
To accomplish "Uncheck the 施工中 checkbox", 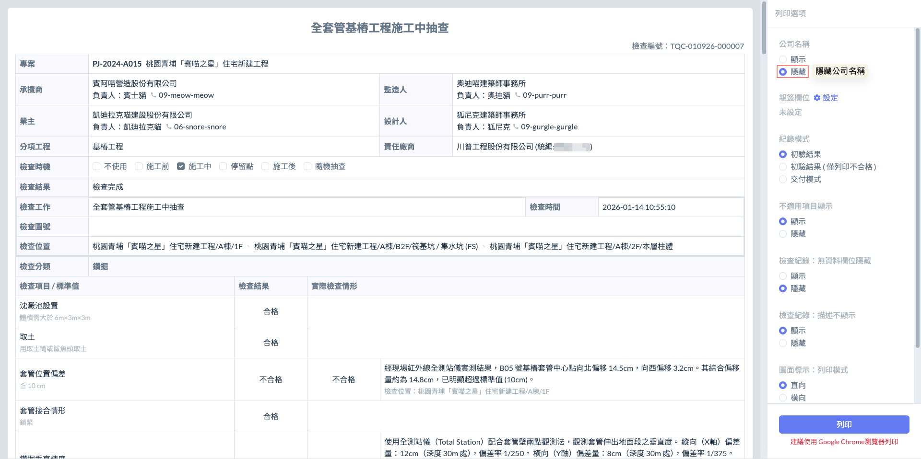I will coord(181,166).
